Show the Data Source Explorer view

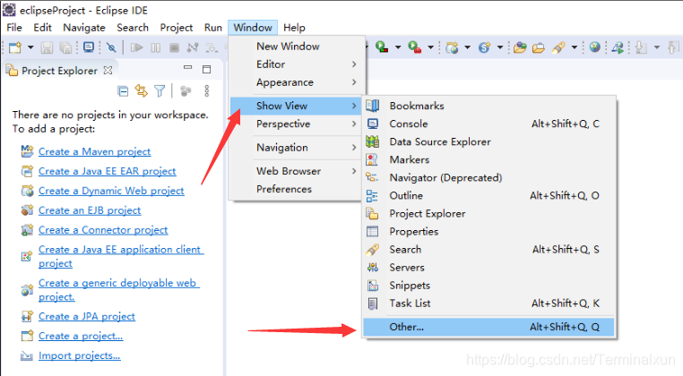tap(488, 141)
